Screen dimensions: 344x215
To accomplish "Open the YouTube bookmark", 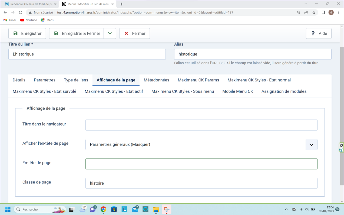I will 29,20.
